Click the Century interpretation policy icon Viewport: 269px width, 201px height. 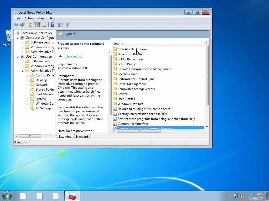tap(115, 114)
